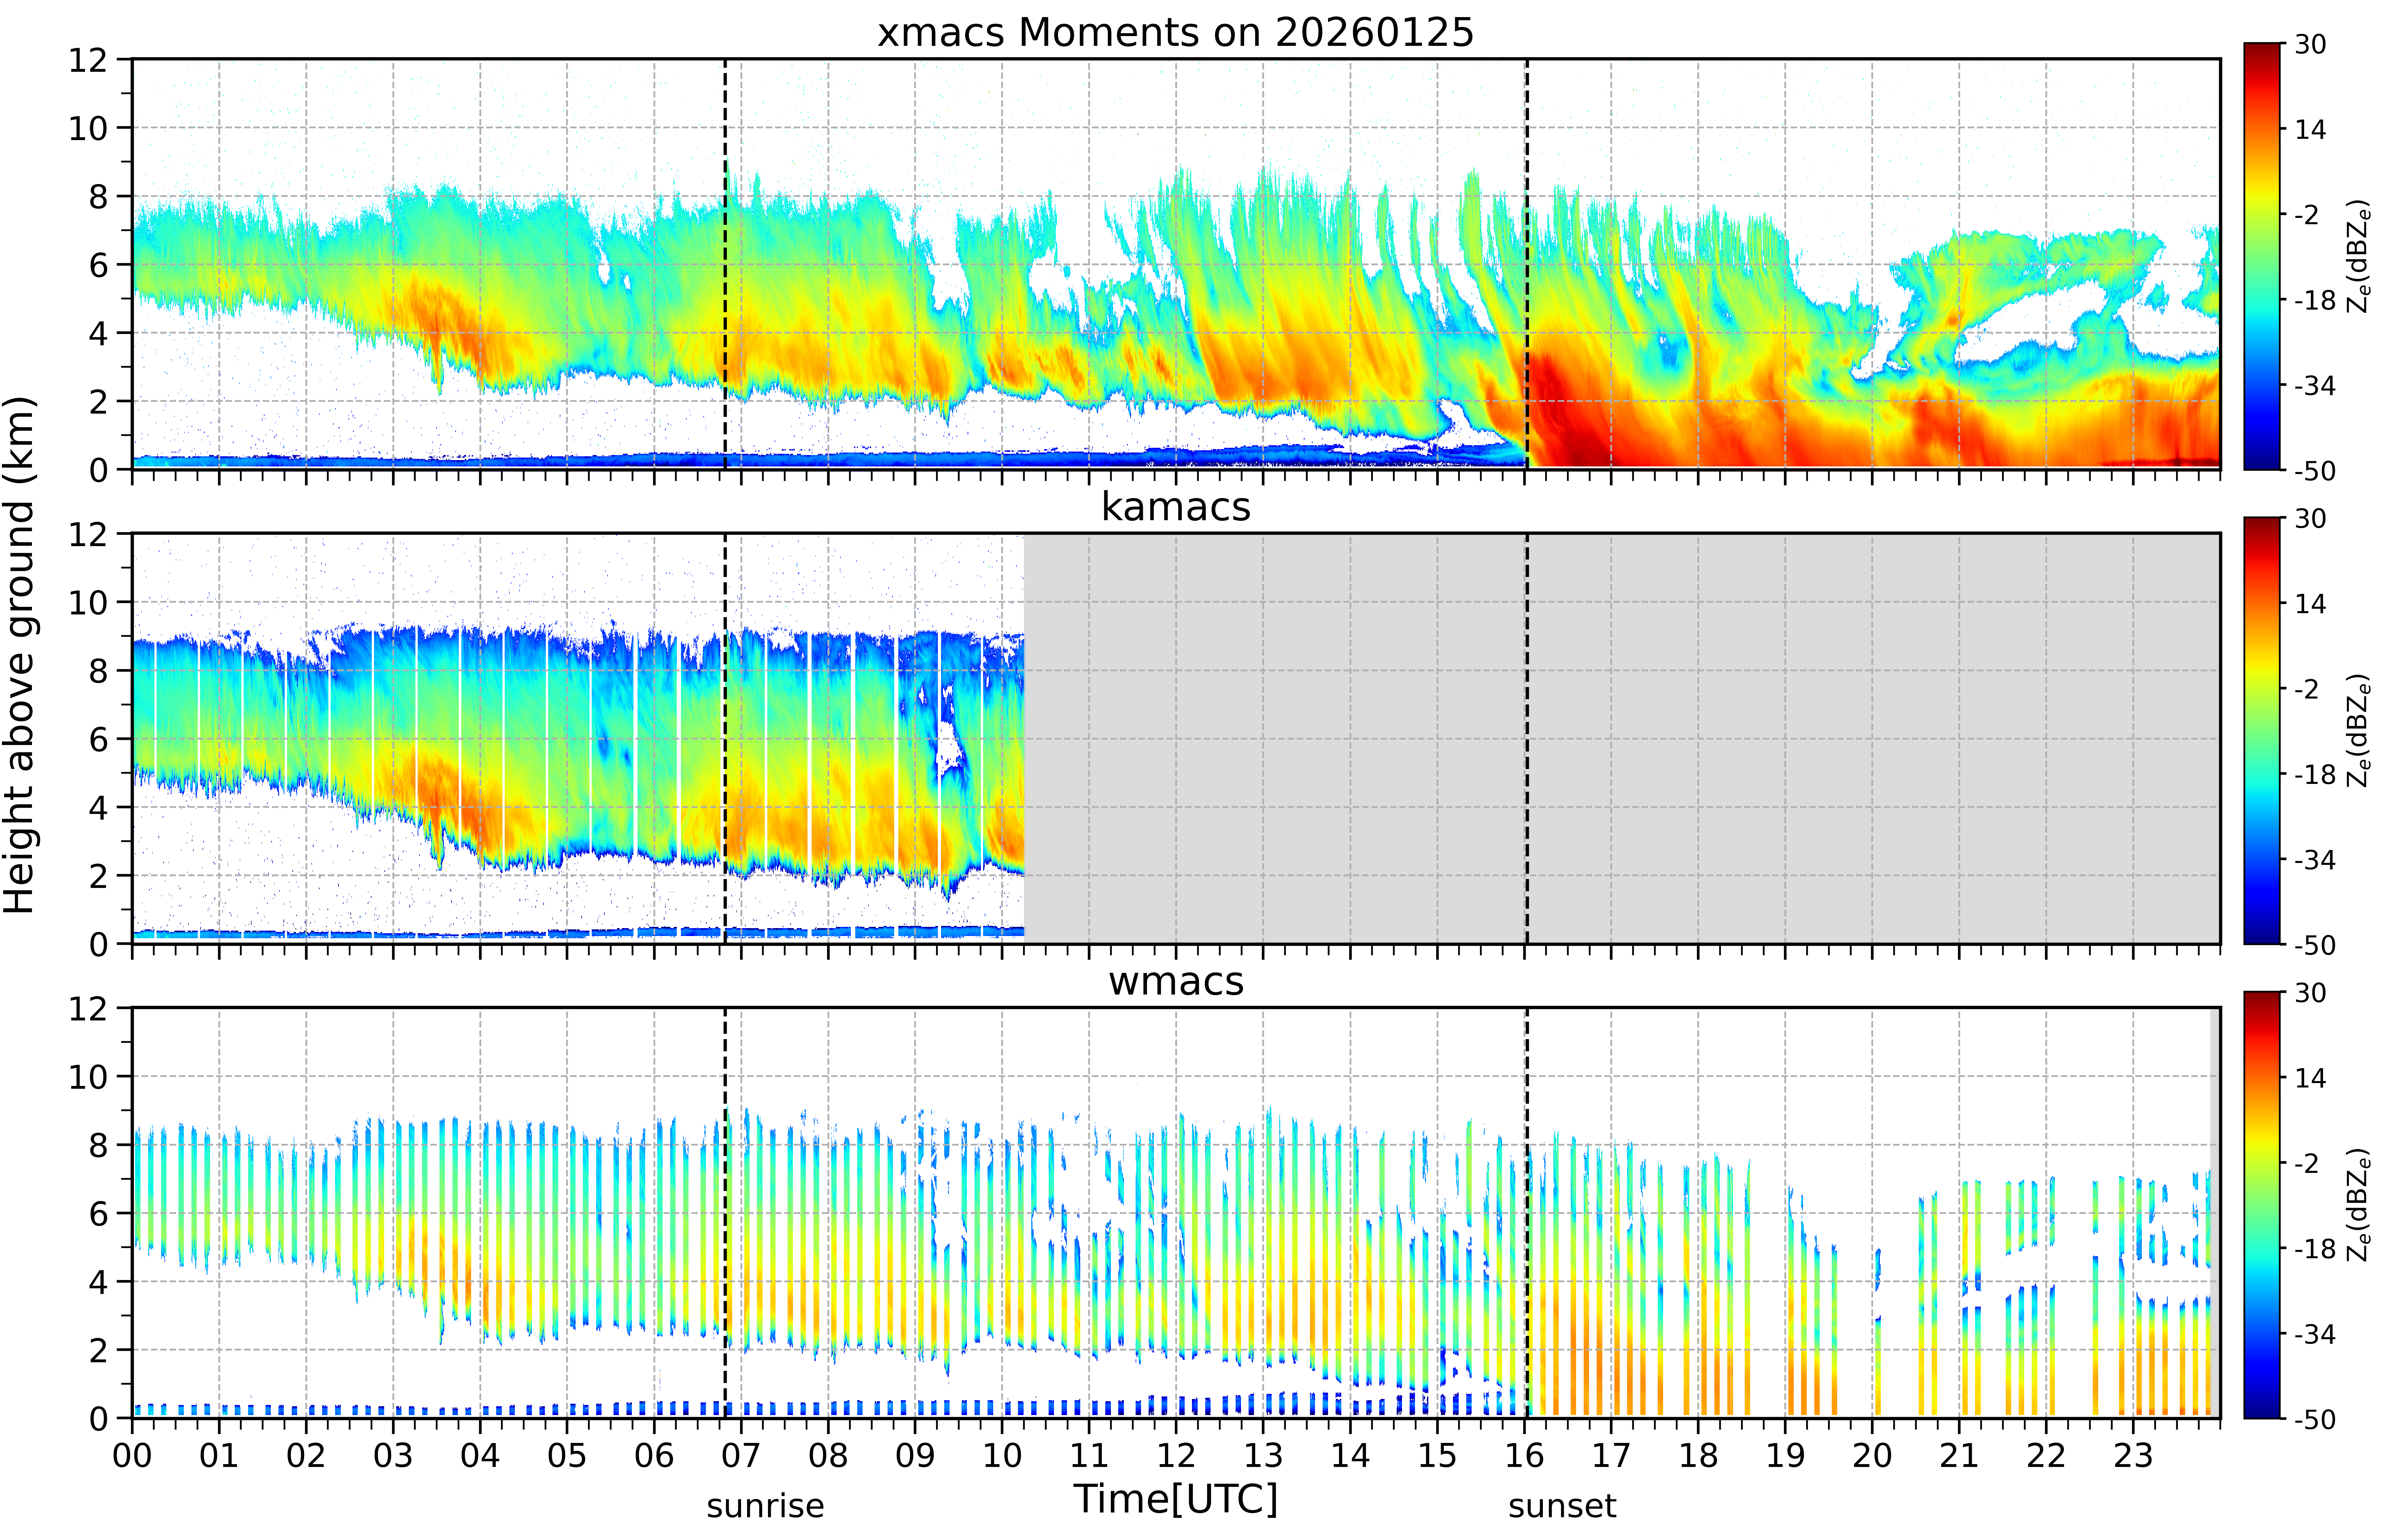Click the sunrise dashed line in the kamacs panel

tap(725, 738)
